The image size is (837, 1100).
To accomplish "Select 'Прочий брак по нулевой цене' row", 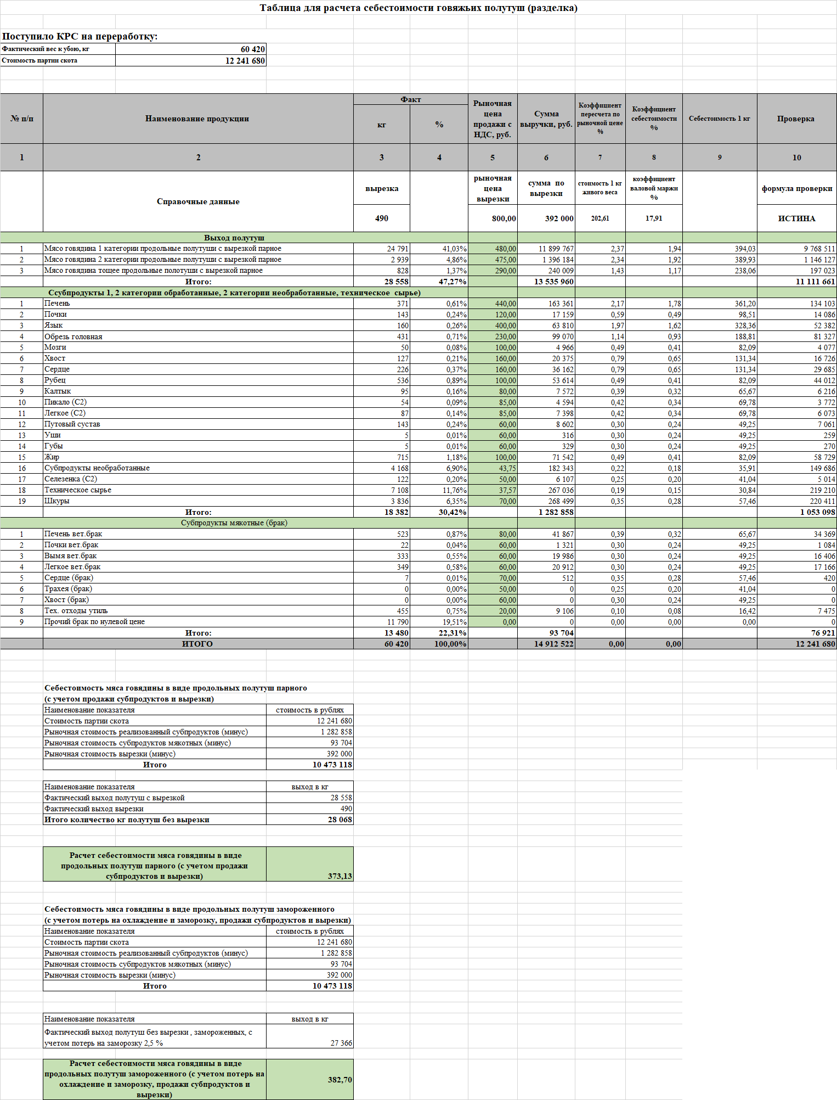I will point(197,622).
